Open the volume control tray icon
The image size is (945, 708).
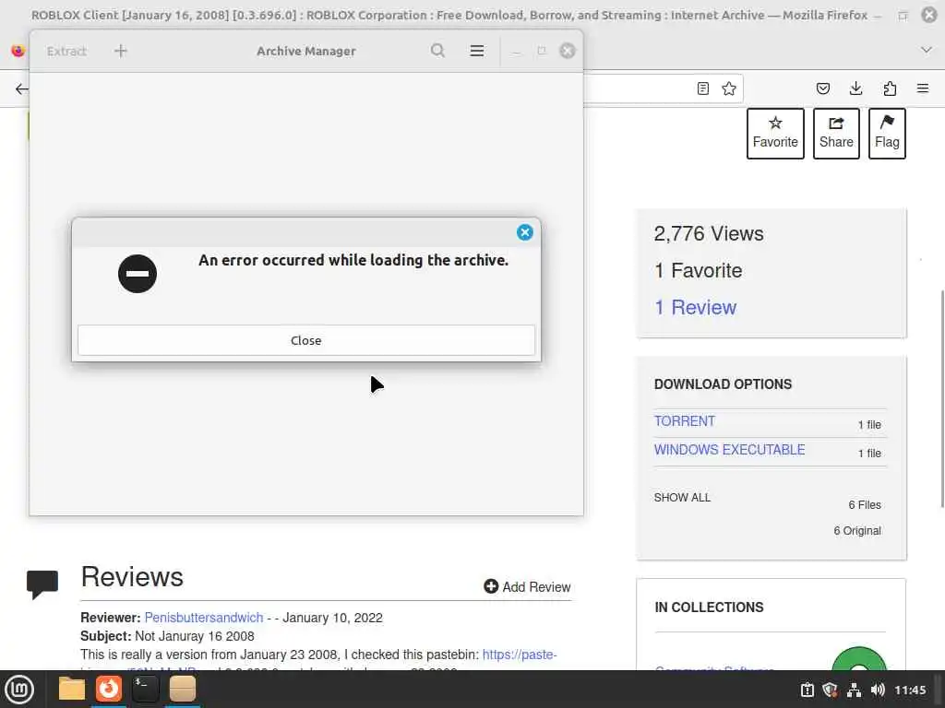[x=878, y=690]
